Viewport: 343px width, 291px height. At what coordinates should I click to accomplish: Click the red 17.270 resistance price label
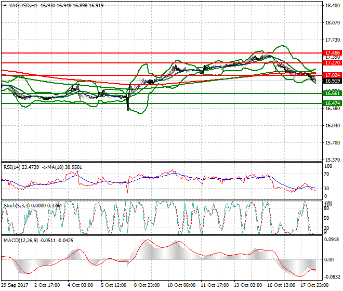click(x=332, y=63)
